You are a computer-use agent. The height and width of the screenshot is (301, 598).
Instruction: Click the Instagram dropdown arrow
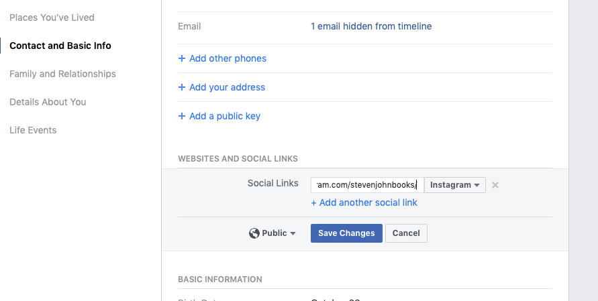coord(477,185)
